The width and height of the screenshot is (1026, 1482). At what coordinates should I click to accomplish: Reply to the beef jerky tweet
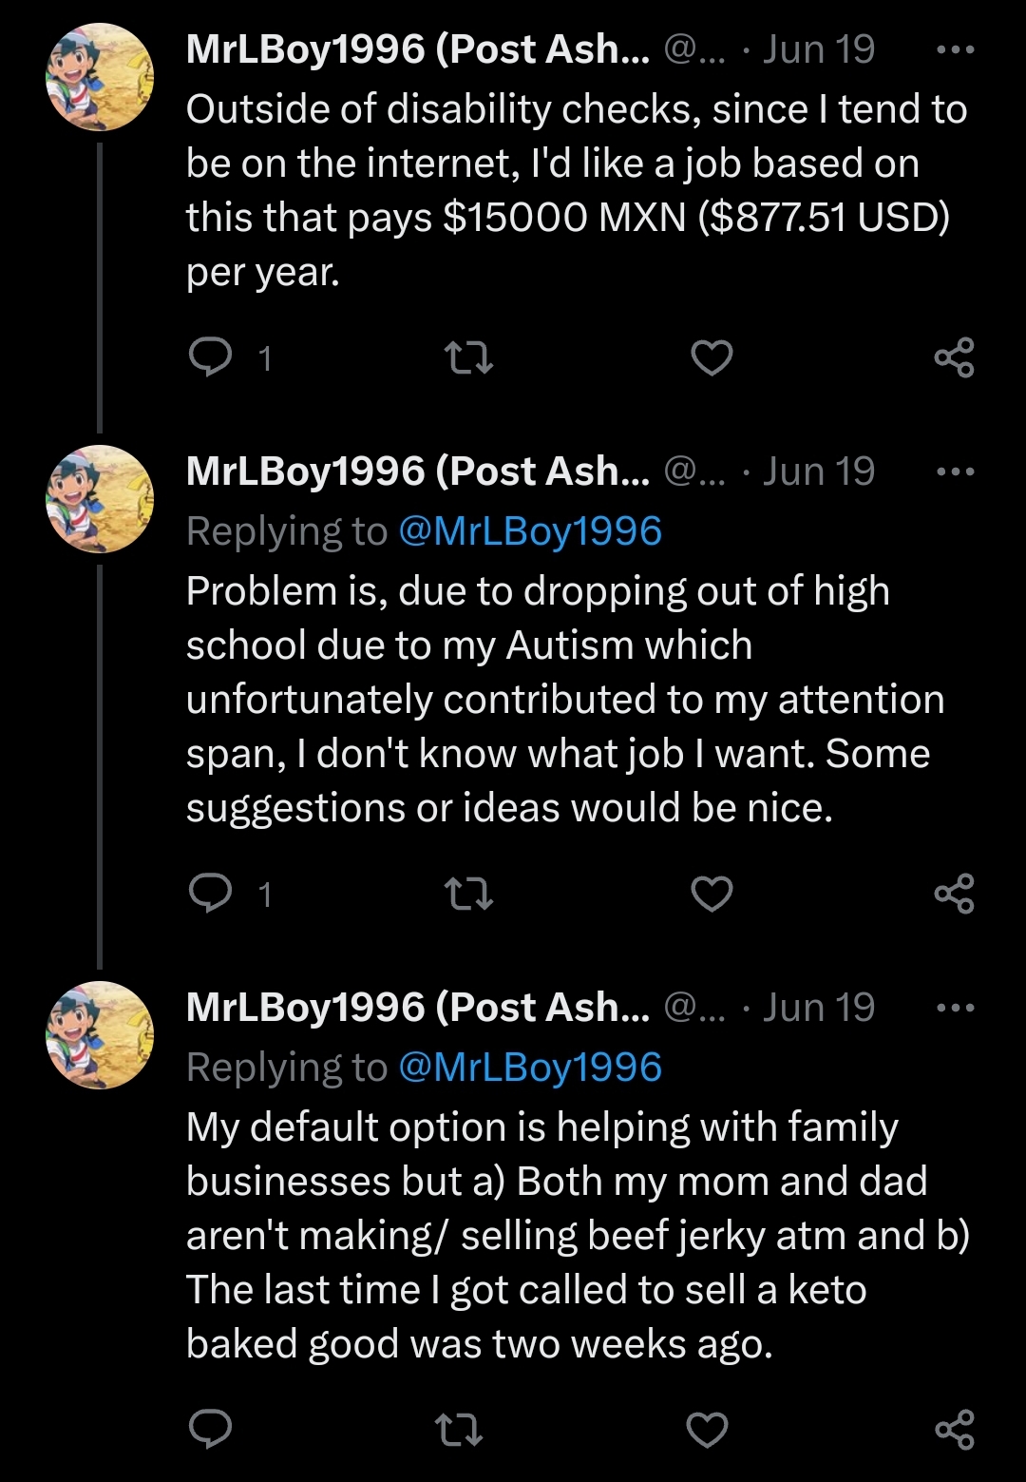[x=211, y=1429]
